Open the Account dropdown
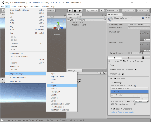151x122 pixels. (112, 11)
